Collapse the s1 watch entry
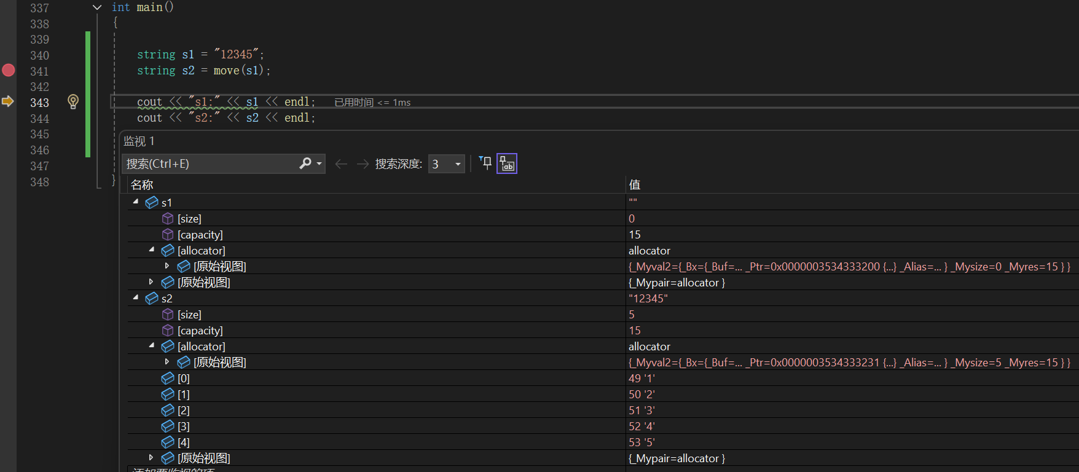Image resolution: width=1079 pixels, height=472 pixels. (x=136, y=202)
